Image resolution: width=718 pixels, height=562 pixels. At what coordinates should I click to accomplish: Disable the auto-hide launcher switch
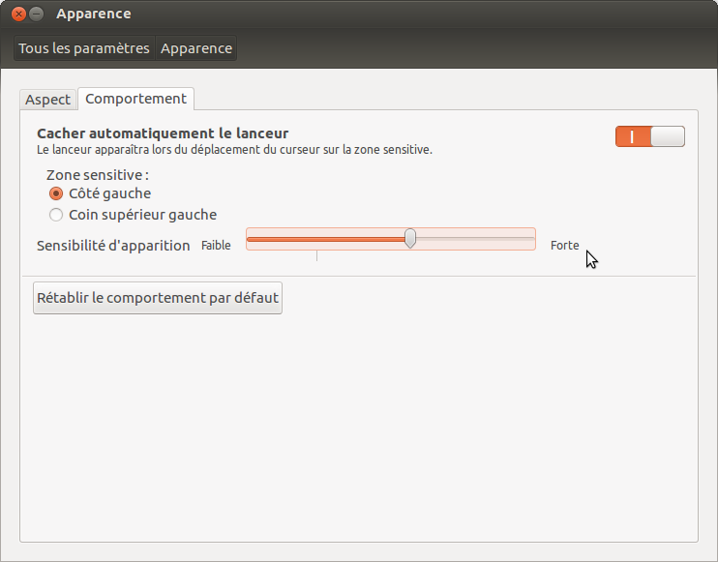click(x=649, y=136)
